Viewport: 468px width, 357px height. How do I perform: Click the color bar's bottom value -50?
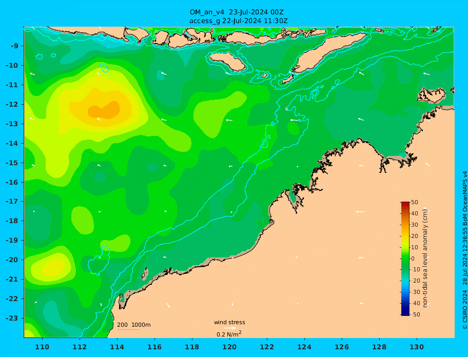pos(415,314)
